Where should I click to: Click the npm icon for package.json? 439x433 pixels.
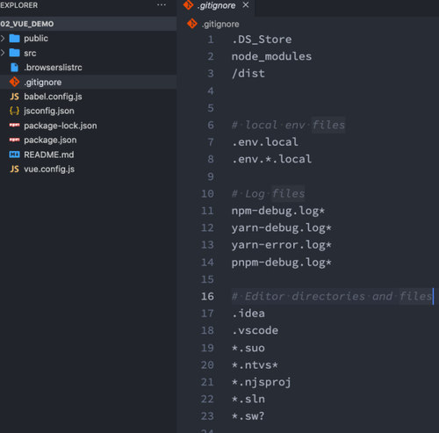[x=14, y=140]
